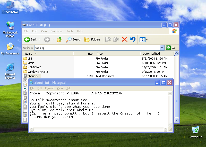206x147 pixels.
Task: Select the Recycle Bin desktop icon
Action: pyautogui.click(x=195, y=132)
